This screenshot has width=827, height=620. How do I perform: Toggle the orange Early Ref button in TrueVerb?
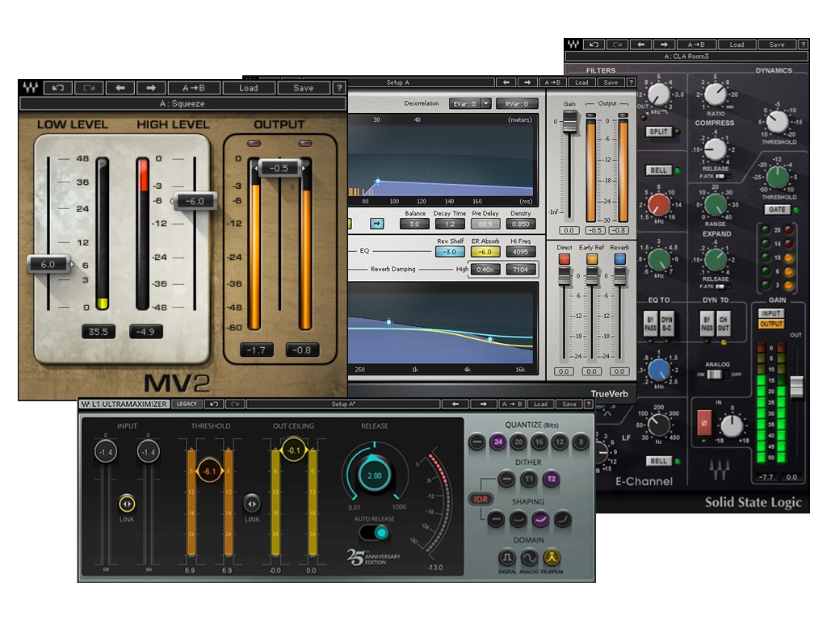[592, 259]
